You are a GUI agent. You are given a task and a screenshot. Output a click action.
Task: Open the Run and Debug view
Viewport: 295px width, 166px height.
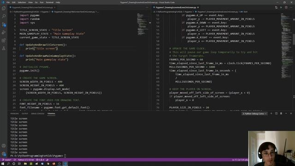(x=4, y=32)
